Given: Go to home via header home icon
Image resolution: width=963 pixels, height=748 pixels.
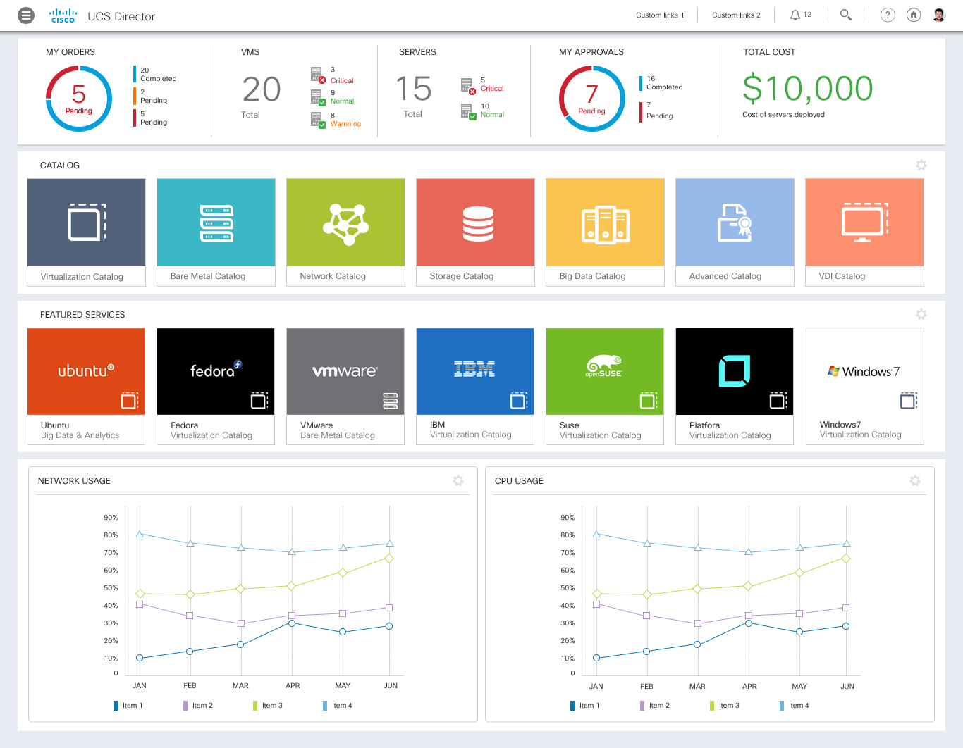Looking at the screenshot, I should point(914,15).
